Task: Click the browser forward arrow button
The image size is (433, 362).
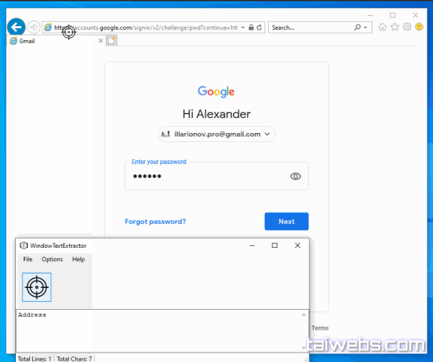Action: [34, 27]
